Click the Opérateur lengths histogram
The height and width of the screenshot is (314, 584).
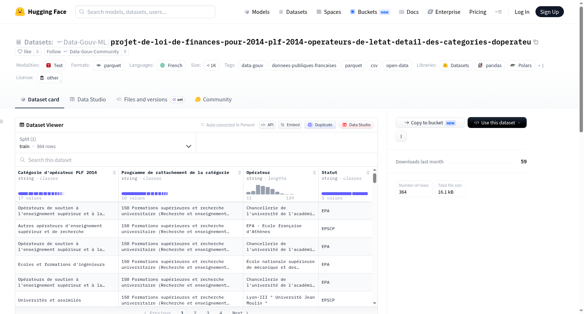point(270,190)
